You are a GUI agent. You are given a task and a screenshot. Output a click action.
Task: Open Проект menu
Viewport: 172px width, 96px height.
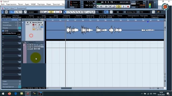pyautogui.click(x=21, y=4)
